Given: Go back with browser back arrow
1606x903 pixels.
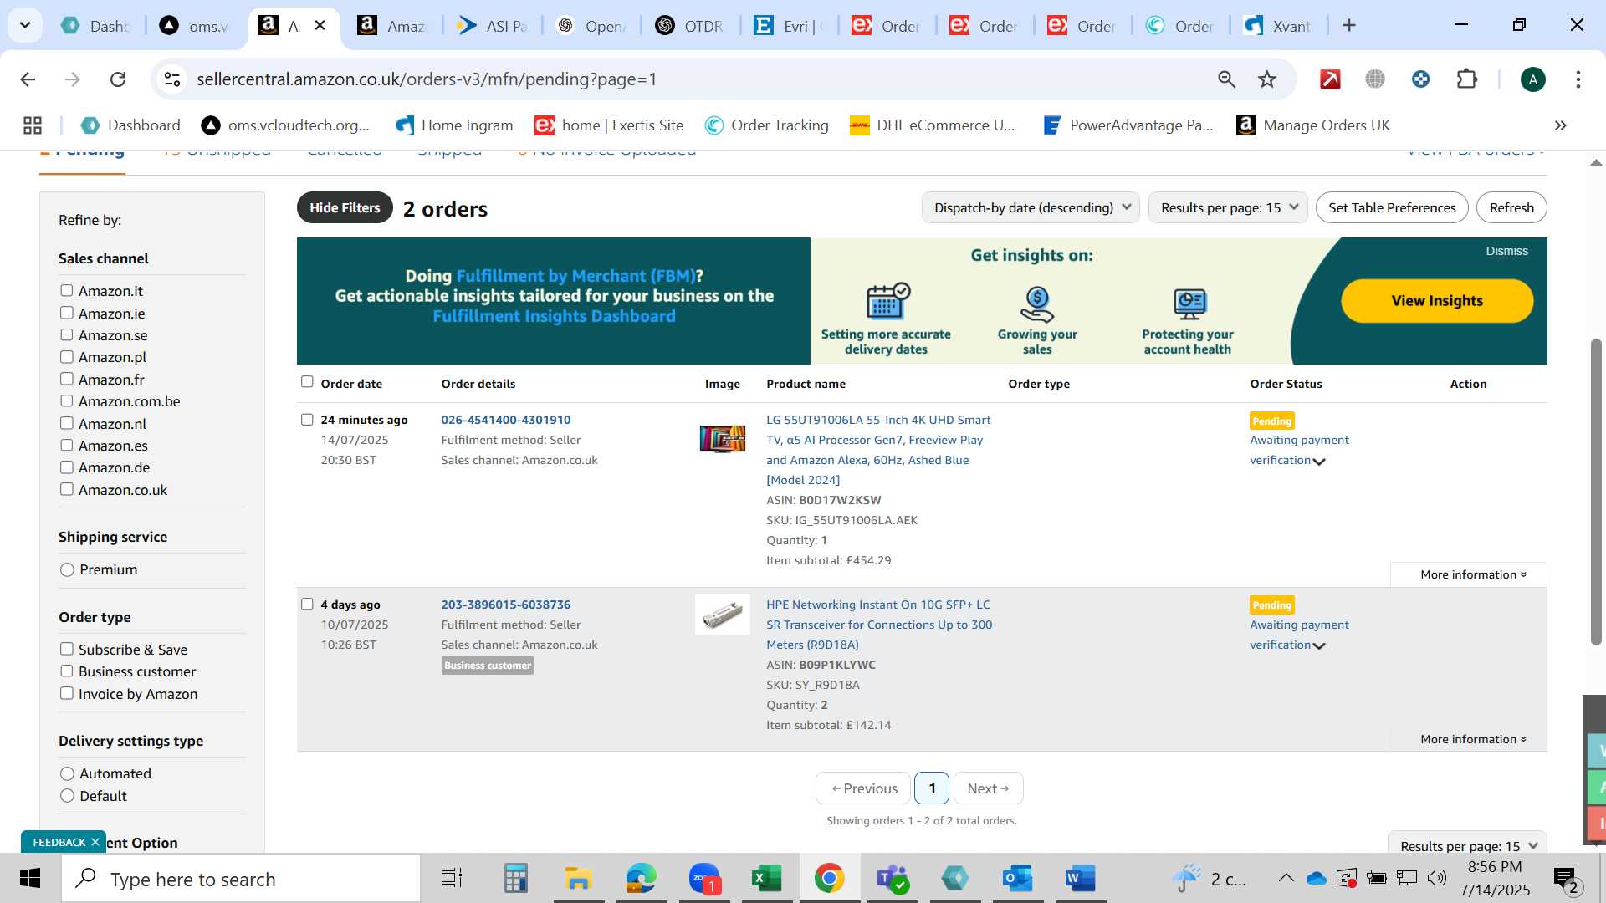Looking at the screenshot, I should tap(28, 79).
